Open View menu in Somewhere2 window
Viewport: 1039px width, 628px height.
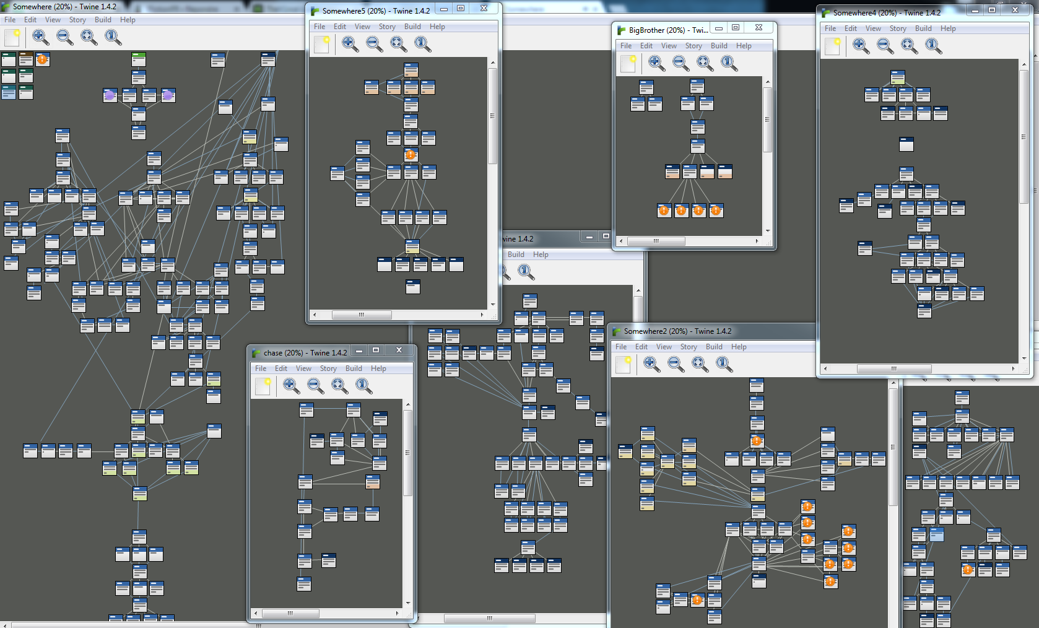tap(664, 347)
